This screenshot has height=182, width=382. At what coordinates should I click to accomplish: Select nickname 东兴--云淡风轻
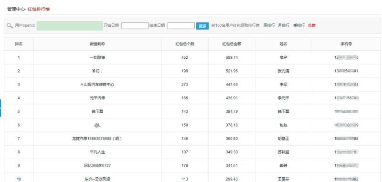pyautogui.click(x=97, y=179)
